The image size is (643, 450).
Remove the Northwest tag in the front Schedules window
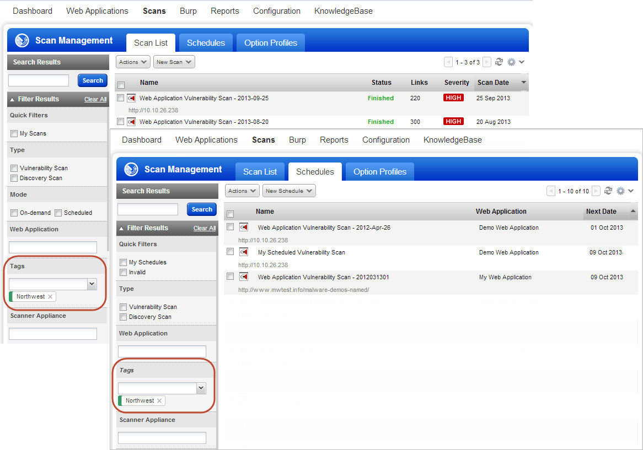(x=159, y=400)
